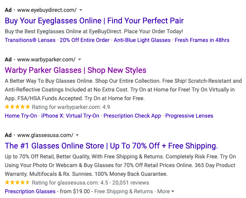
Task: Expand the More dropdown in GlassesUSA ad
Action: click(166, 191)
